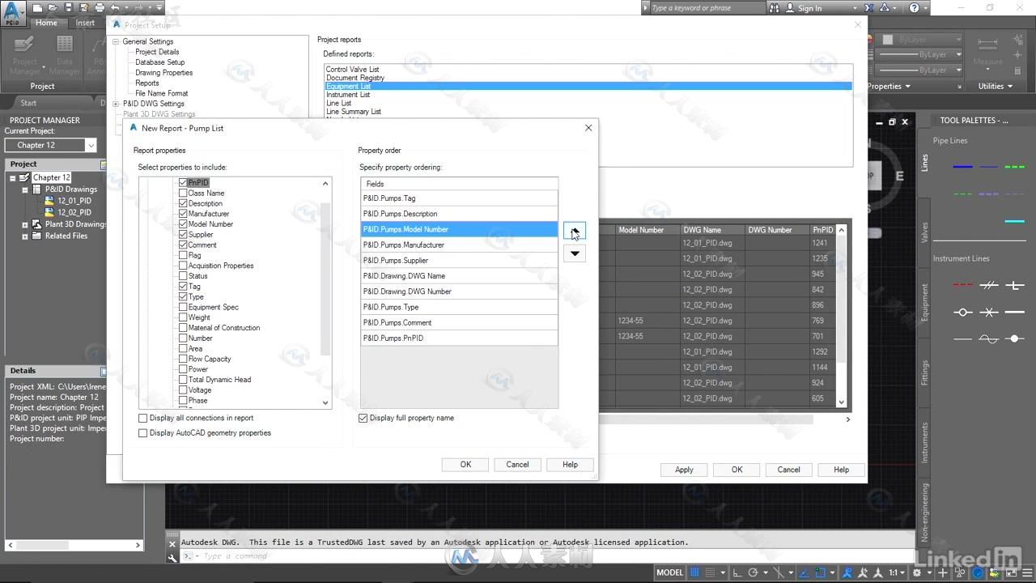Enable Display all connections in report
The width and height of the screenshot is (1036, 583).
[x=143, y=418]
